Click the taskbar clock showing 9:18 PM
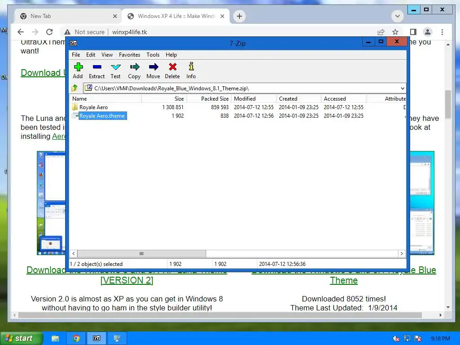 coord(440,339)
